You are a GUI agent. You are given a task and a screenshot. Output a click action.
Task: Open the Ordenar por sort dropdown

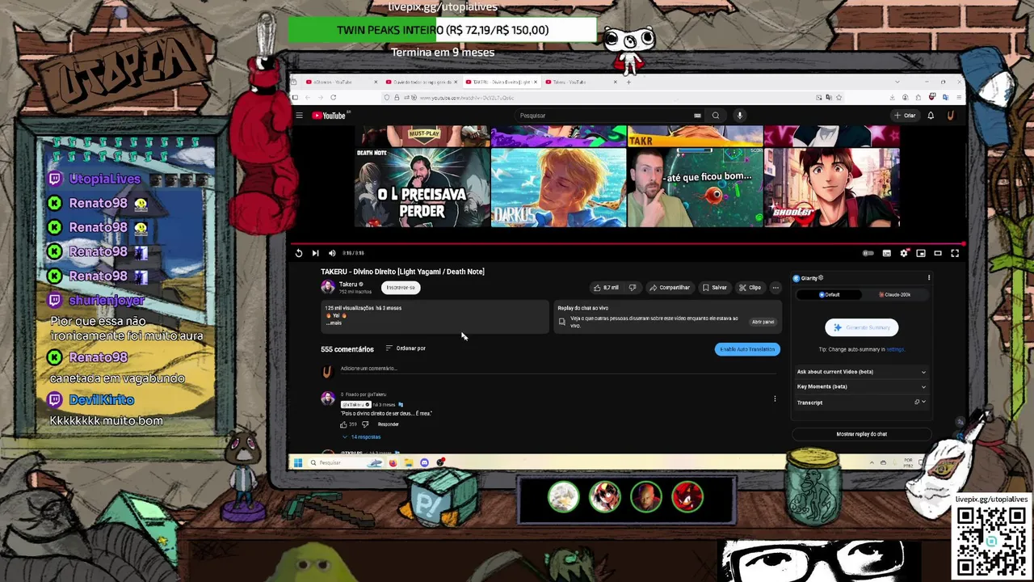coord(406,348)
